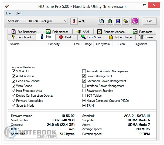Copy info text to clipboard icon

[x=101, y=21]
